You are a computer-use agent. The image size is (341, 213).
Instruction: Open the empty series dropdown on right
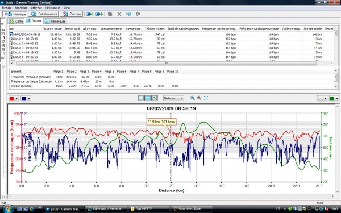pyautogui.click(x=322, y=98)
